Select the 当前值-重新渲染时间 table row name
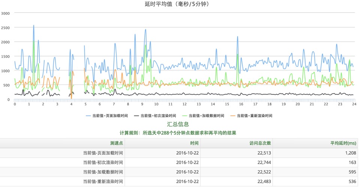359x188 pixels. tap(103, 182)
